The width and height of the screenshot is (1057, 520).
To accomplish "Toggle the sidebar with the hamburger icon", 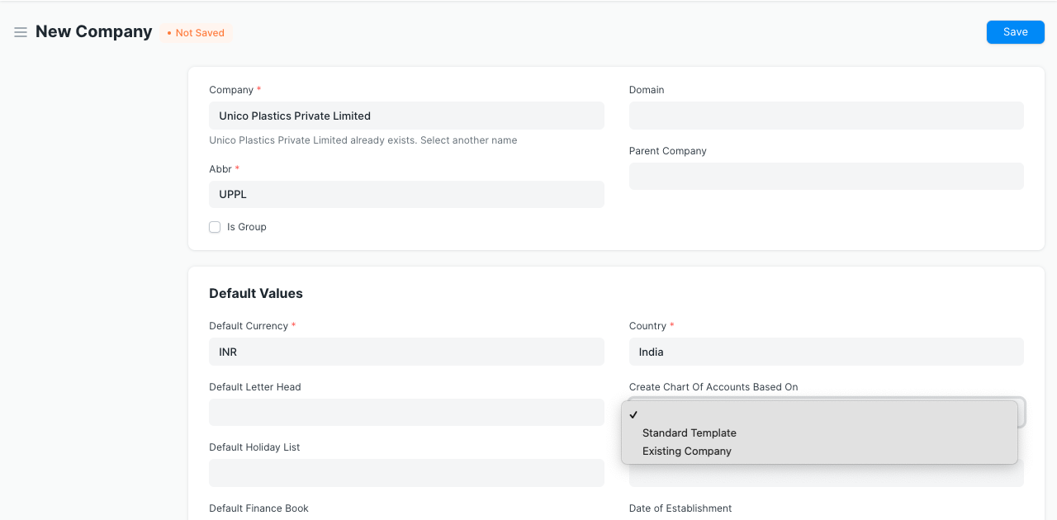I will pos(21,32).
